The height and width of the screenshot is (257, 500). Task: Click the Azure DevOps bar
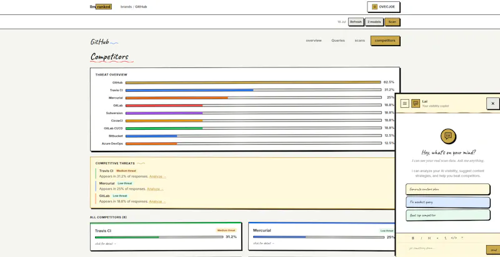pos(254,143)
